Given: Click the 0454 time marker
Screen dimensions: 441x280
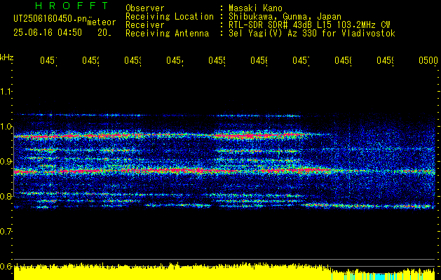Looking at the screenshot, I should click(x=175, y=61).
